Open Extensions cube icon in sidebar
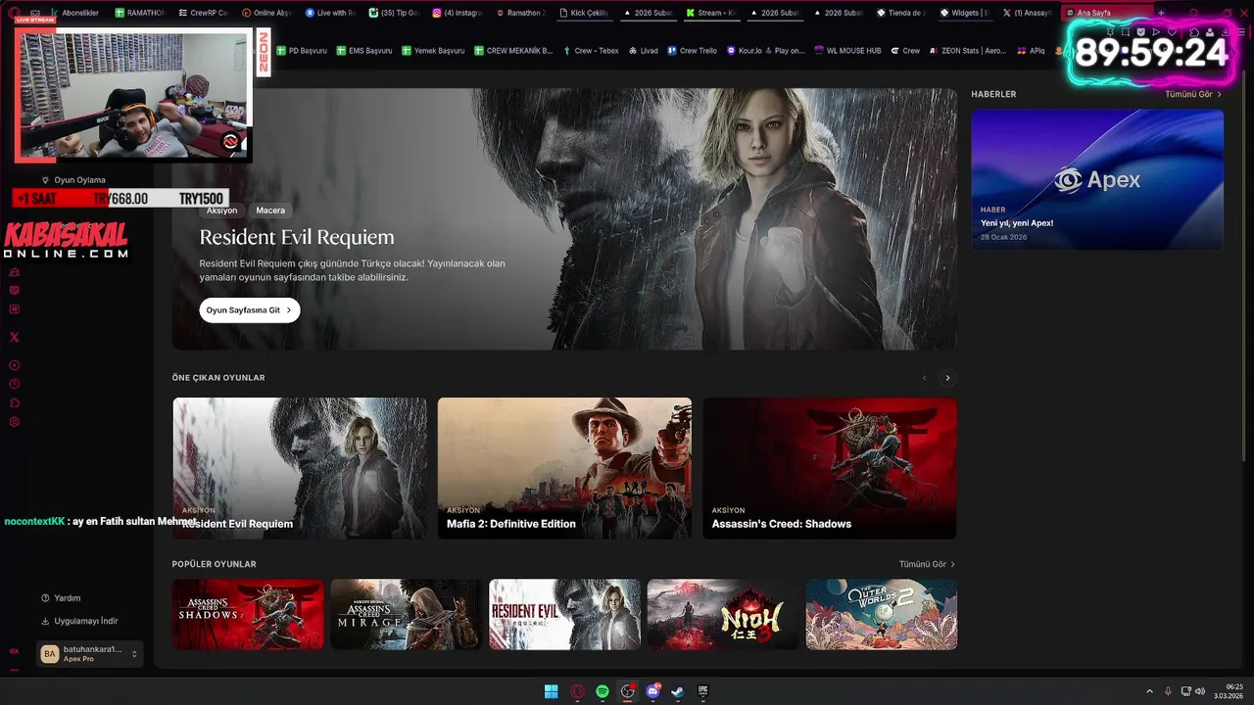The width and height of the screenshot is (1254, 705). [15, 403]
